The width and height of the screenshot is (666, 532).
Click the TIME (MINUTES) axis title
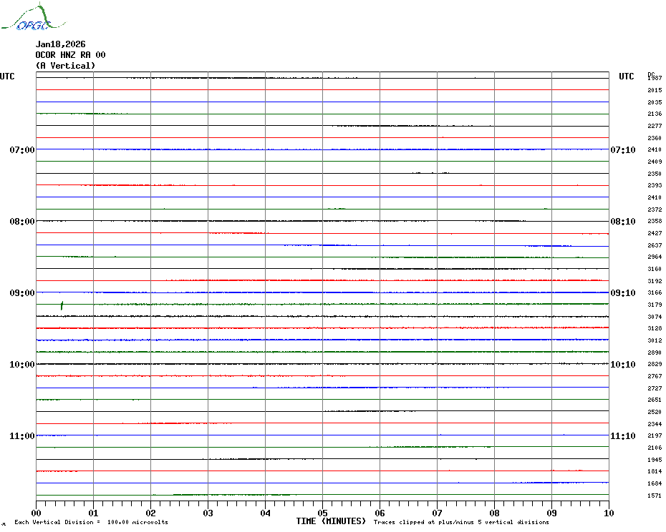pyautogui.click(x=331, y=521)
